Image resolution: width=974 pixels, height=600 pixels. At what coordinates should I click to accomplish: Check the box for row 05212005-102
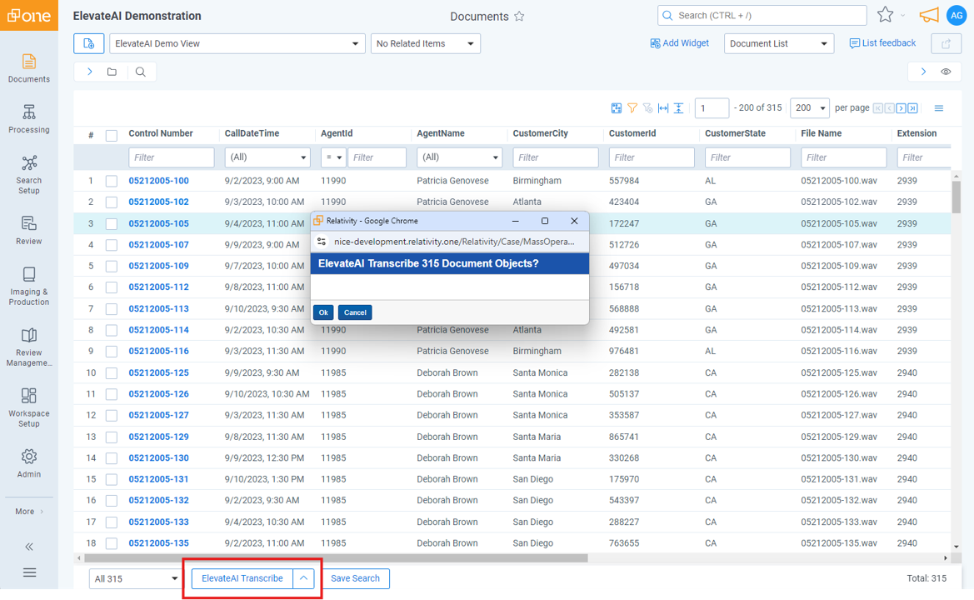tap(112, 202)
